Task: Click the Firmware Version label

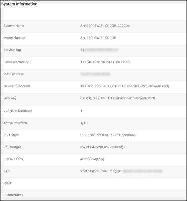Action: pos(16,62)
